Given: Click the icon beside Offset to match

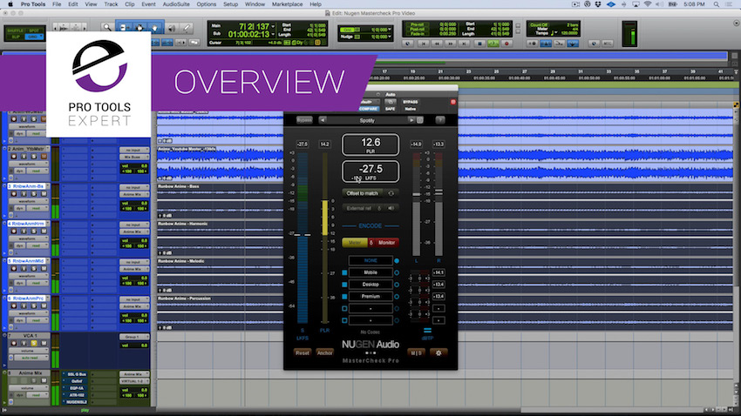Looking at the screenshot, I should [x=391, y=193].
